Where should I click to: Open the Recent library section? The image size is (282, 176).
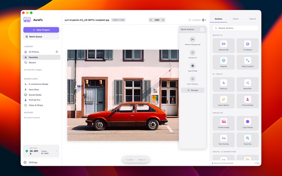41,63
